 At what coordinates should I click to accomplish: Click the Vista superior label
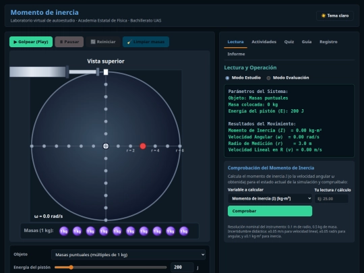106,61
